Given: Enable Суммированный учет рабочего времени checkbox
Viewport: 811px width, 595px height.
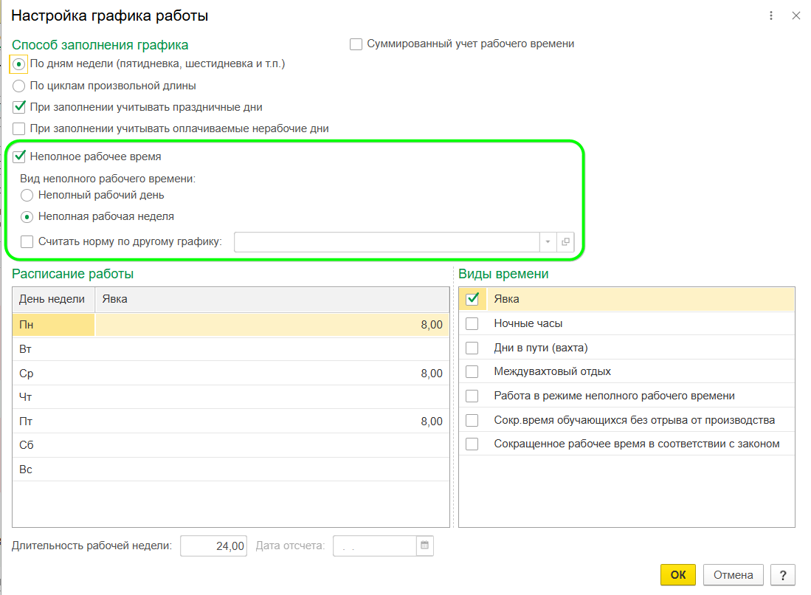Looking at the screenshot, I should [x=356, y=44].
